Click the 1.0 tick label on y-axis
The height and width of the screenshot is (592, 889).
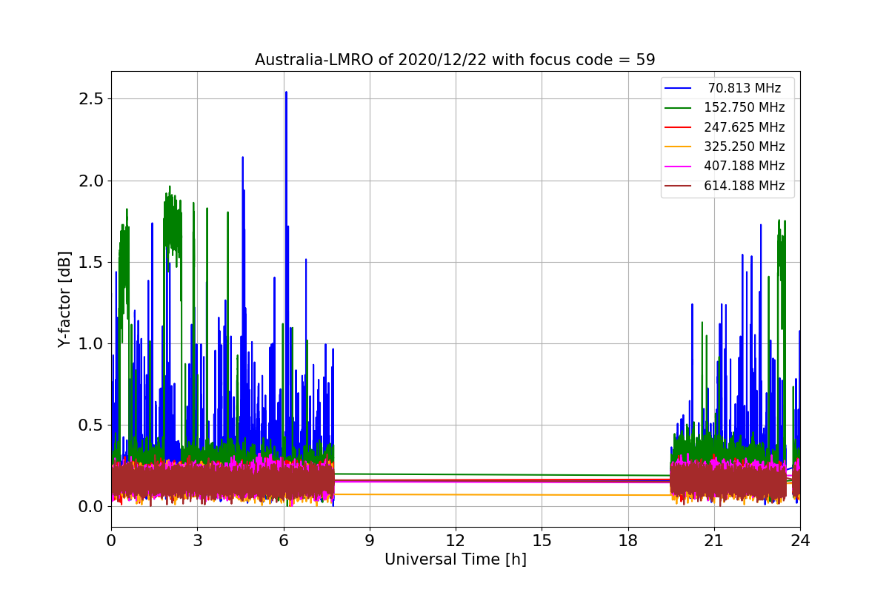coord(92,343)
